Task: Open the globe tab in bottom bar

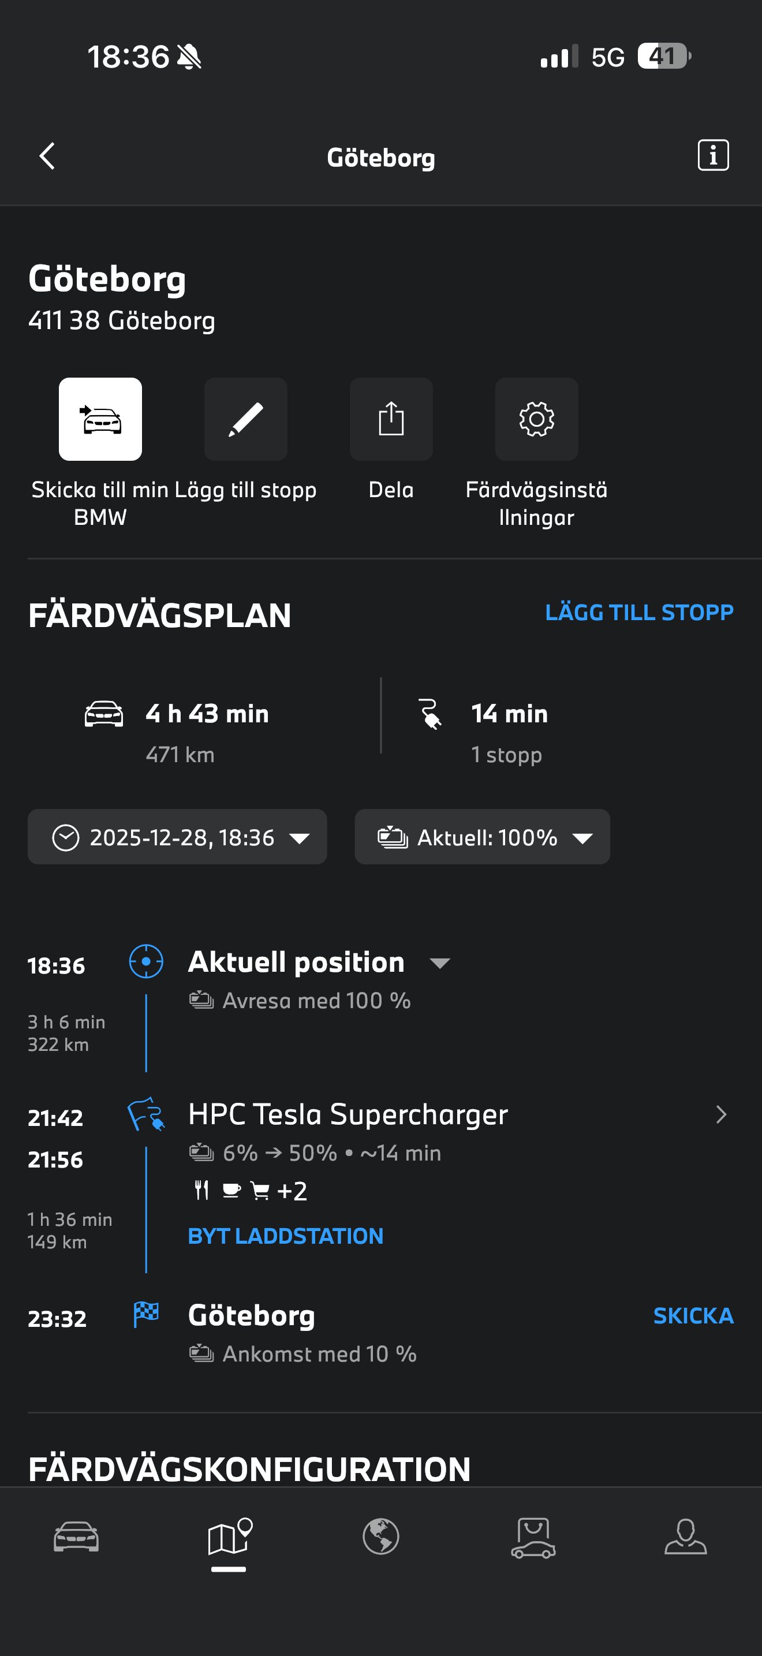Action: (x=381, y=1536)
